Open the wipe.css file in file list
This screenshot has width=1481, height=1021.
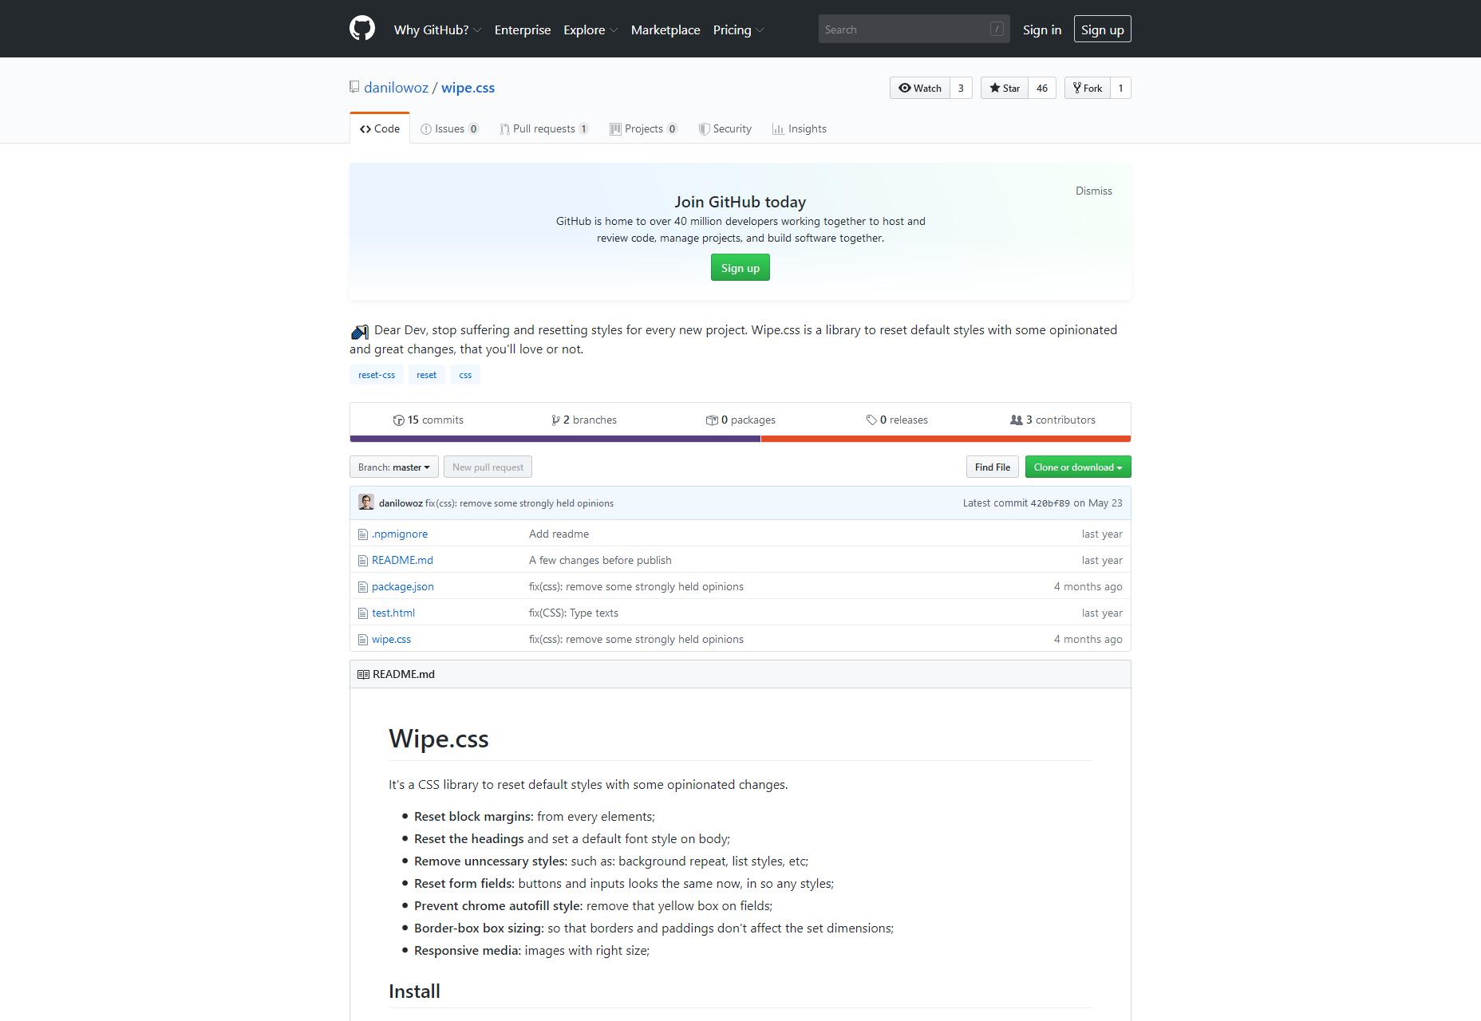click(391, 639)
